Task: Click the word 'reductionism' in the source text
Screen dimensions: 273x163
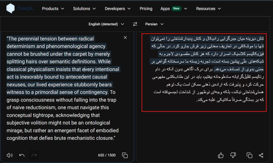Action: 41,107
